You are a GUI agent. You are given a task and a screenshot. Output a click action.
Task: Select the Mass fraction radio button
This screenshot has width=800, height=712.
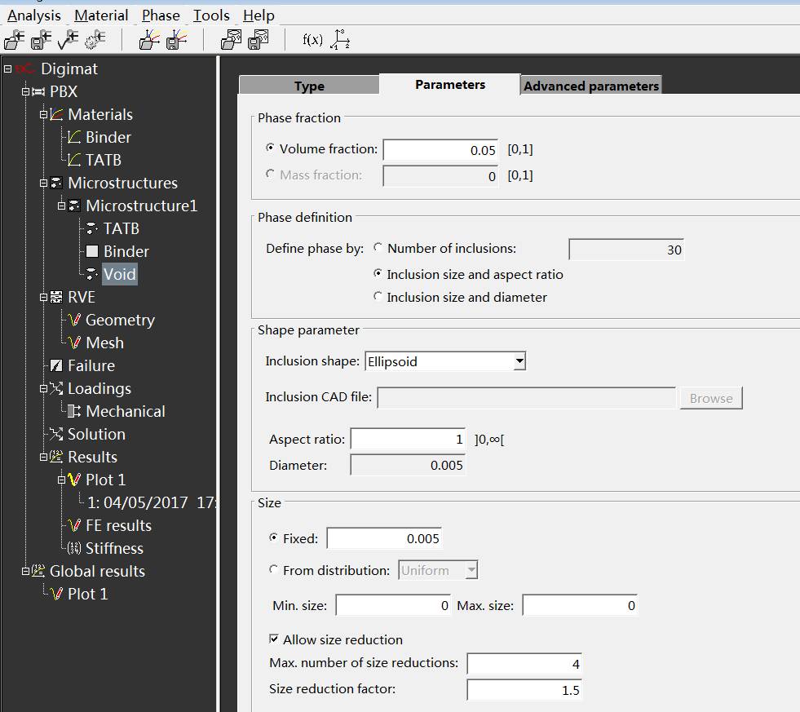(x=271, y=174)
